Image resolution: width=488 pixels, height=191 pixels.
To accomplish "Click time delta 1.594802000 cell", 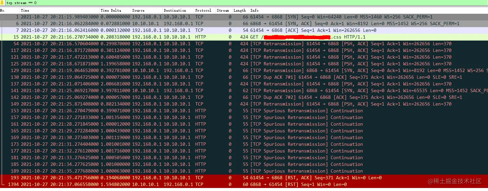I will point(115,184).
